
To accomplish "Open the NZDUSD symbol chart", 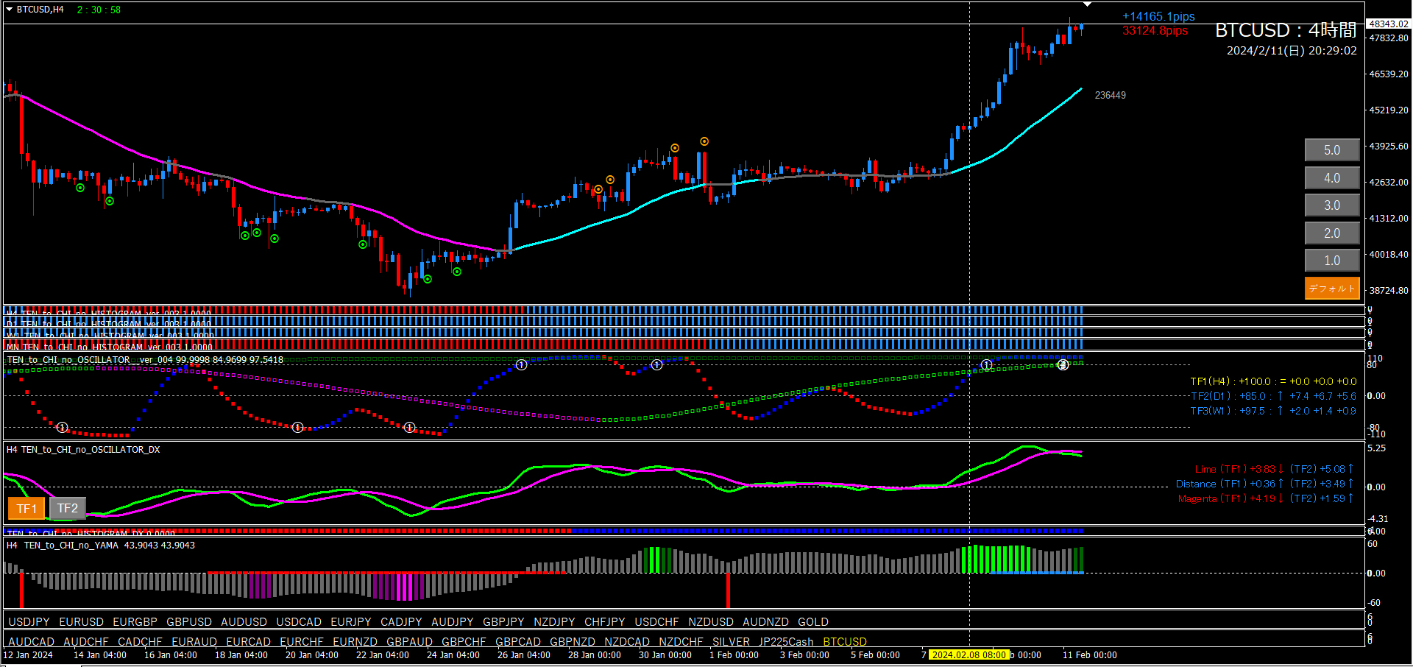I will click(x=711, y=622).
